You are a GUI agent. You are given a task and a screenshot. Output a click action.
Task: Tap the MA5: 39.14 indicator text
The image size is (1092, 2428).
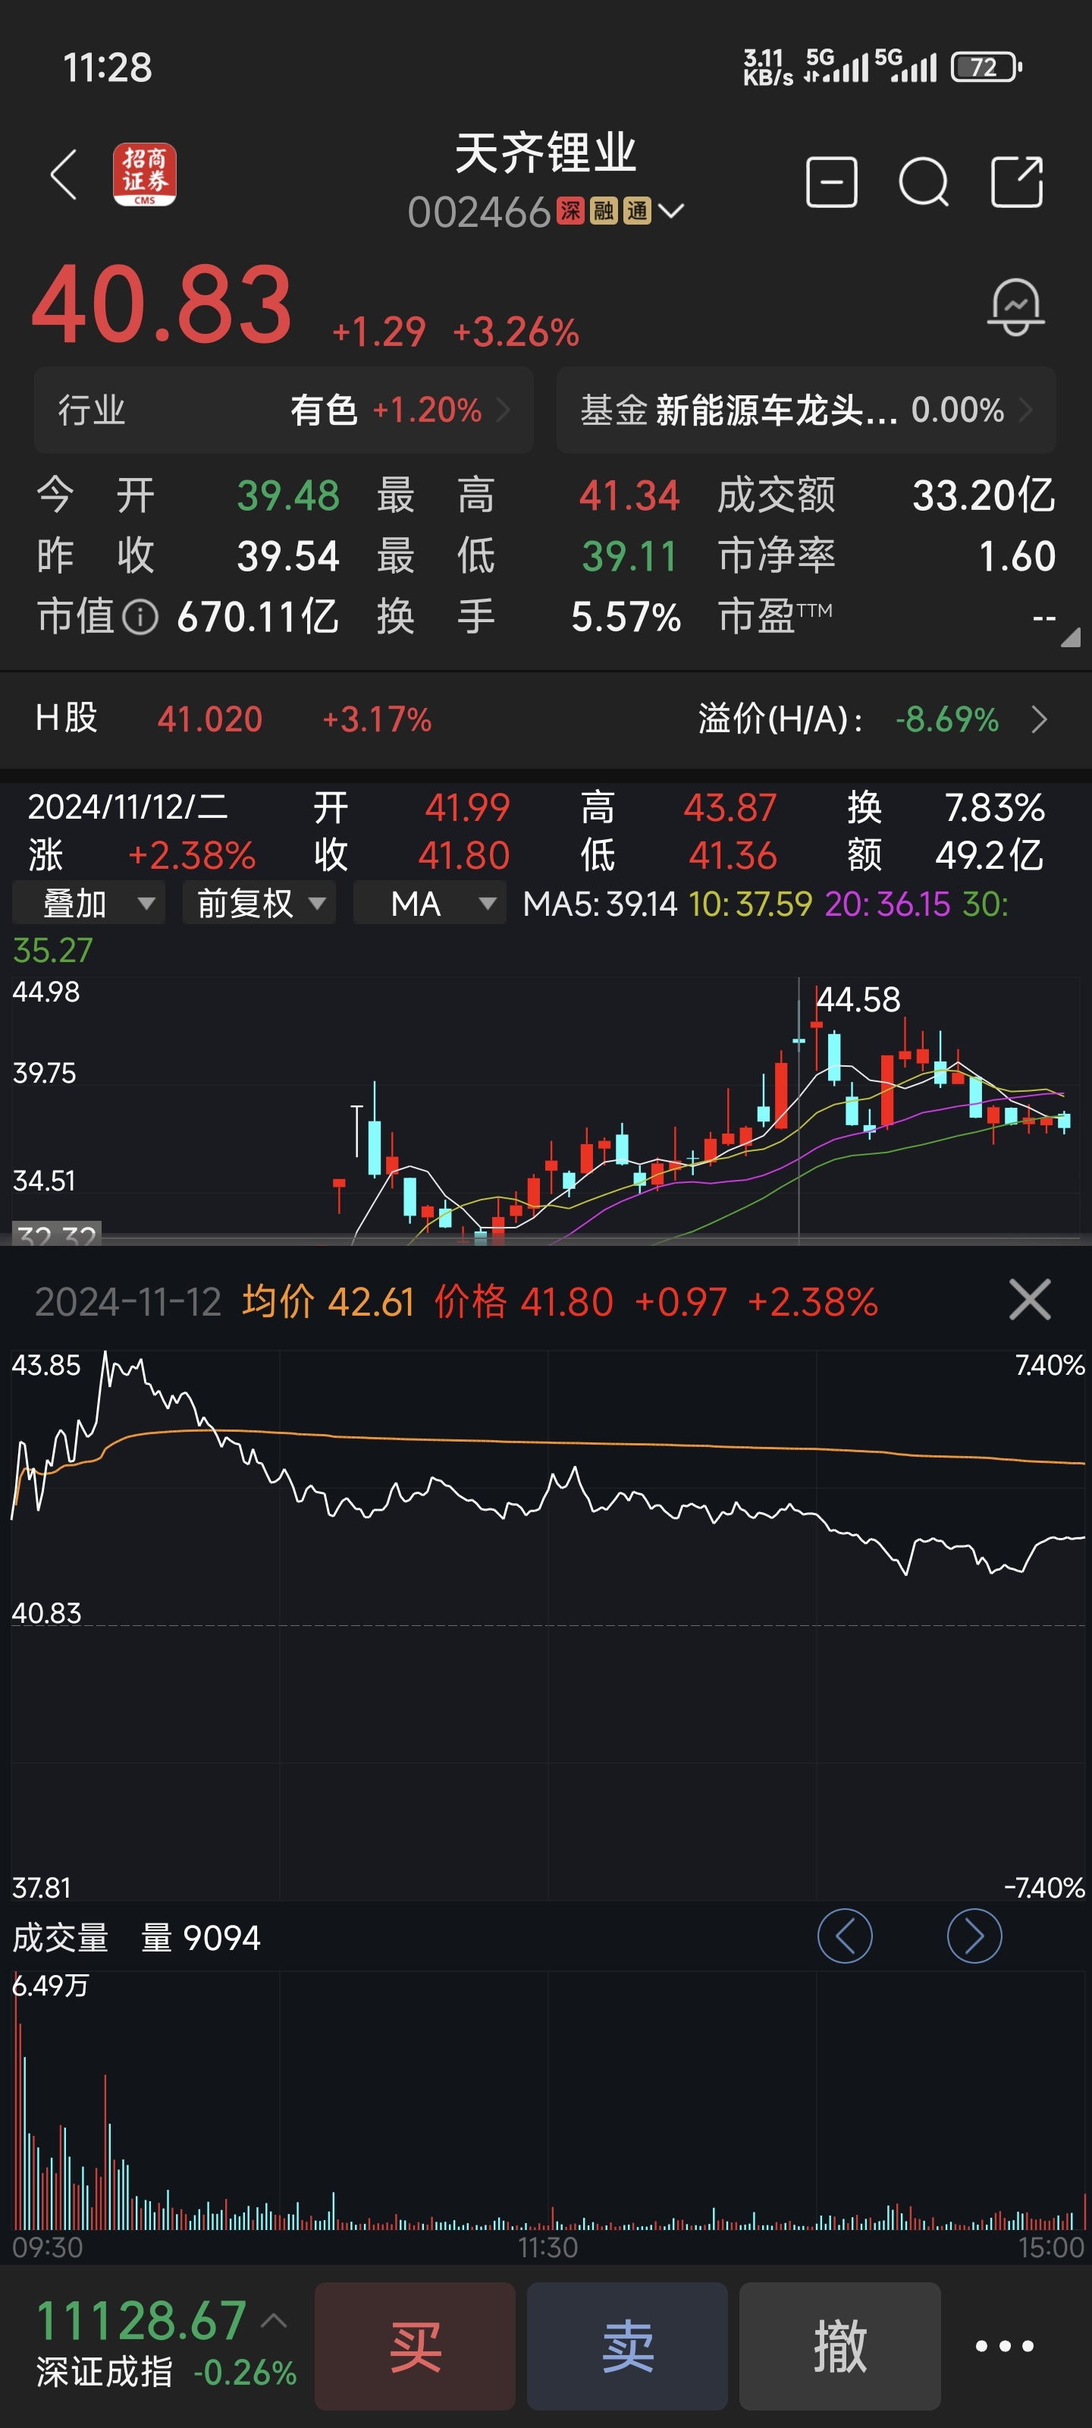tap(599, 904)
